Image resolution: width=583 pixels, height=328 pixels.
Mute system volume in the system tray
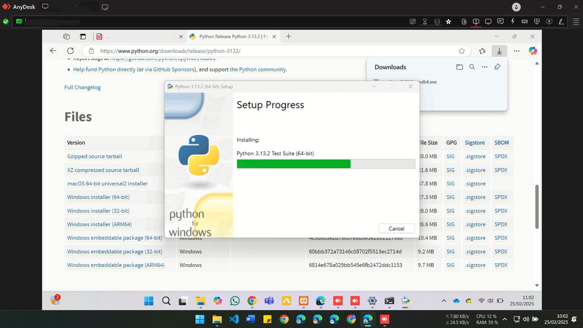tap(490, 301)
